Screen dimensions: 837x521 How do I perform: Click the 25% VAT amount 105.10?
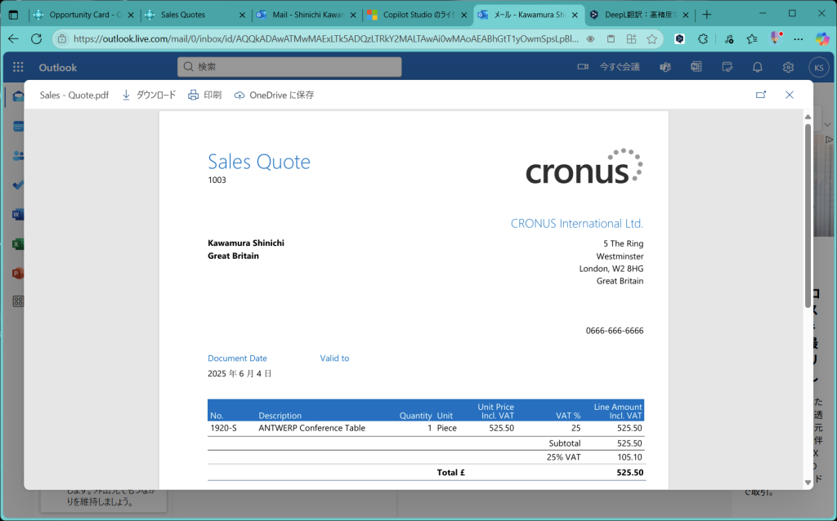coord(630,457)
